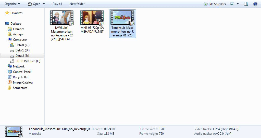Click the File Shredder green icon
The image size is (261, 138).
coord(206,4)
